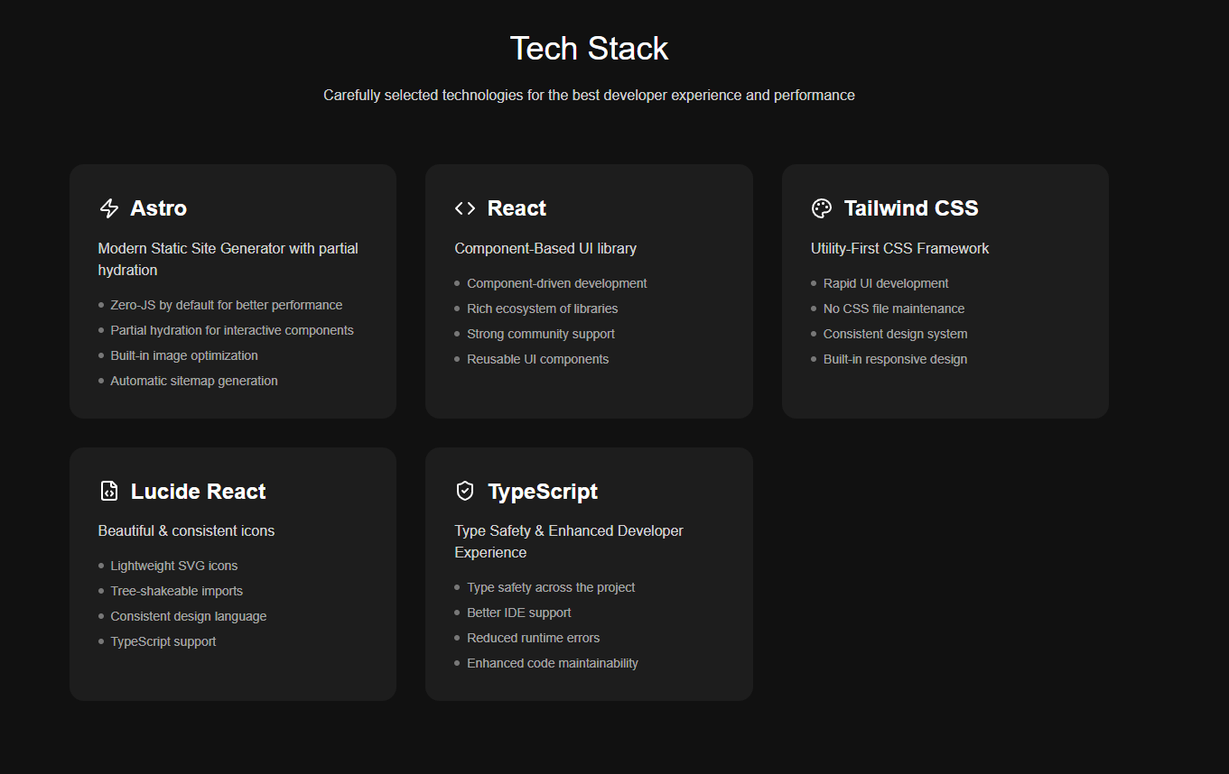Click 'Utility-First CSS Framework' subtitle
Viewport: 1229px width, 774px height.
tap(900, 248)
